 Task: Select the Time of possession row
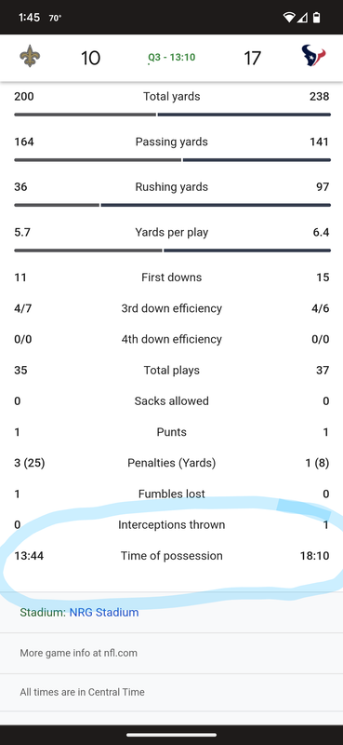172,555
